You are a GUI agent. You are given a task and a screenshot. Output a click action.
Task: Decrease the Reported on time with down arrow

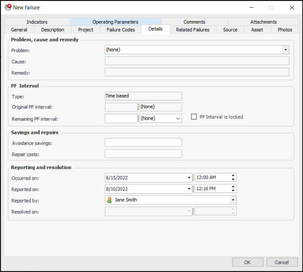click(x=233, y=191)
